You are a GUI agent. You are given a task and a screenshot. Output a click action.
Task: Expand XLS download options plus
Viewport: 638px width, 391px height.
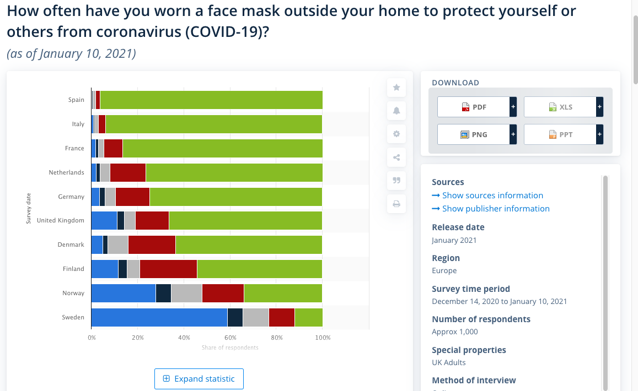pos(599,107)
